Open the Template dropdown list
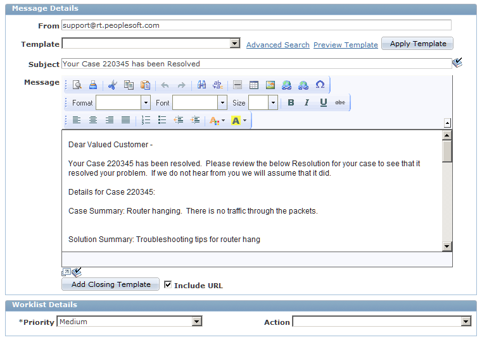This screenshot has height=340, width=482. [235, 43]
